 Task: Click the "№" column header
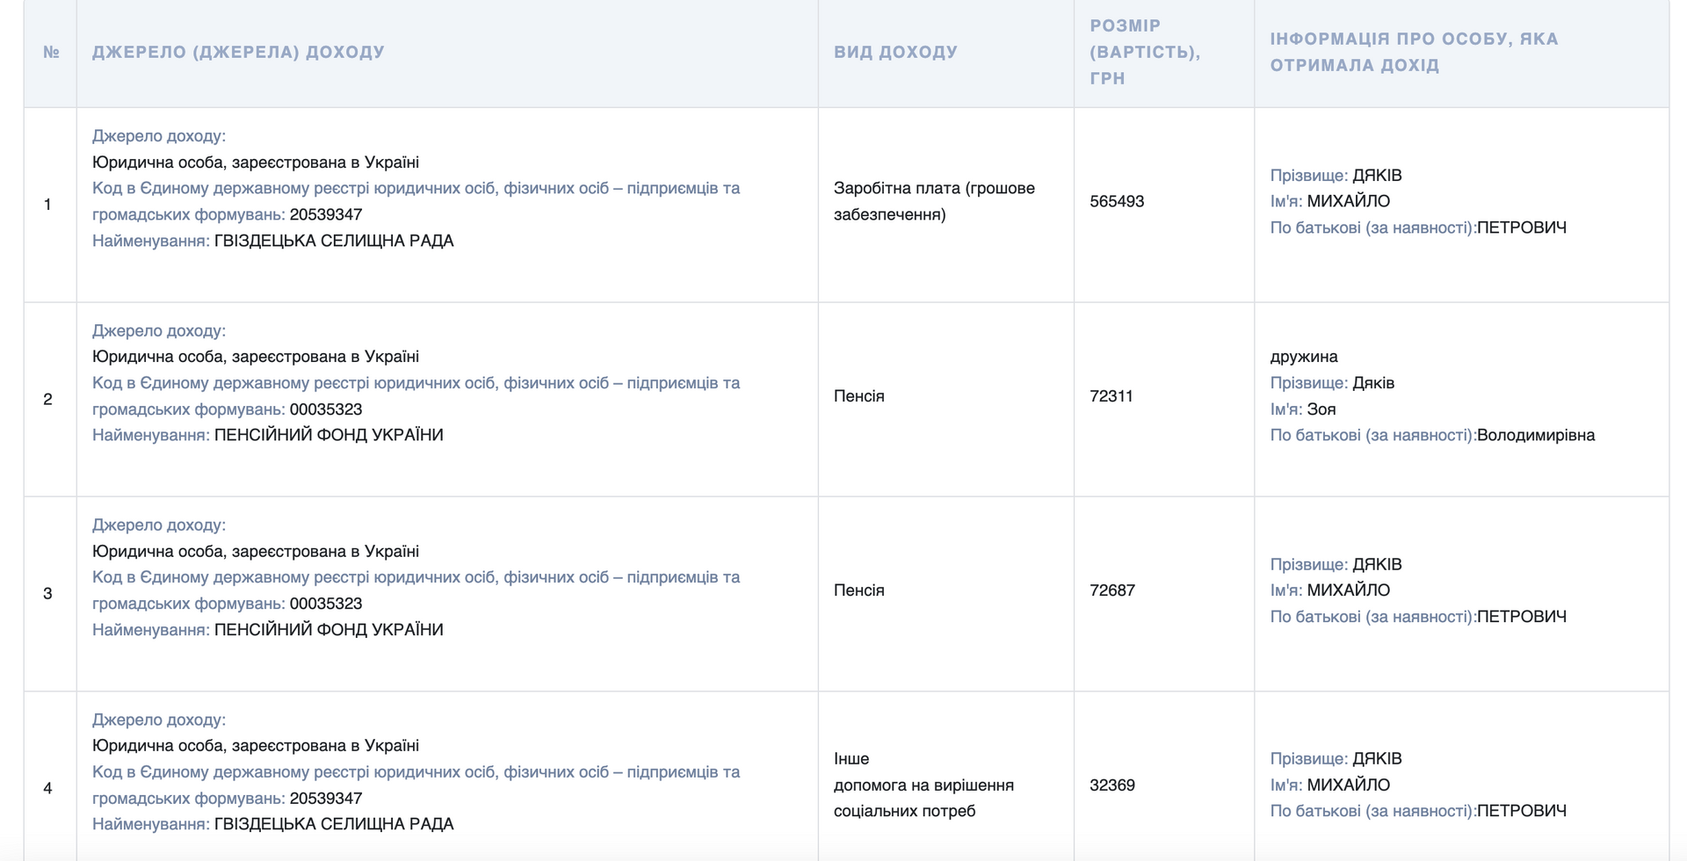click(51, 53)
